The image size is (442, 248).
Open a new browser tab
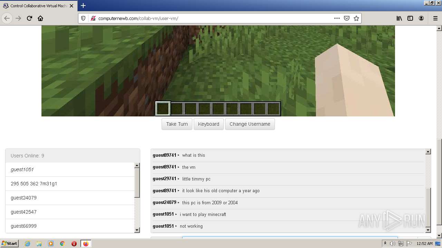[83, 6]
